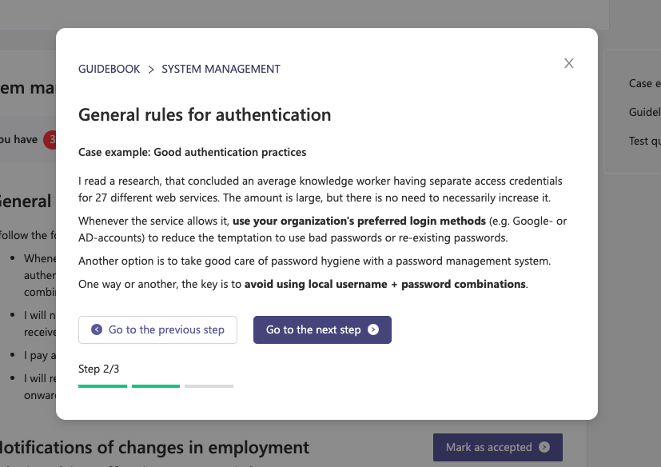This screenshot has width=661, height=467.
Task: Open the Test questions sidebar item
Action: tap(644, 141)
